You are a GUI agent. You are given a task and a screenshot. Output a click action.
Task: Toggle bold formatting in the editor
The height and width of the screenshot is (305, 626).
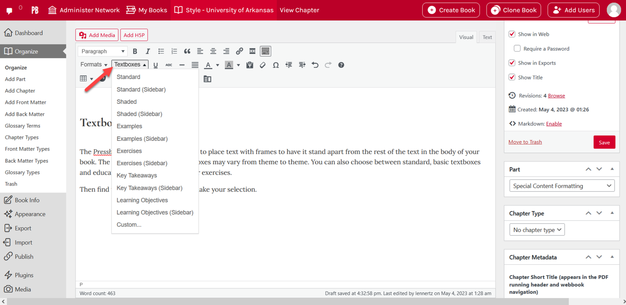tap(135, 51)
